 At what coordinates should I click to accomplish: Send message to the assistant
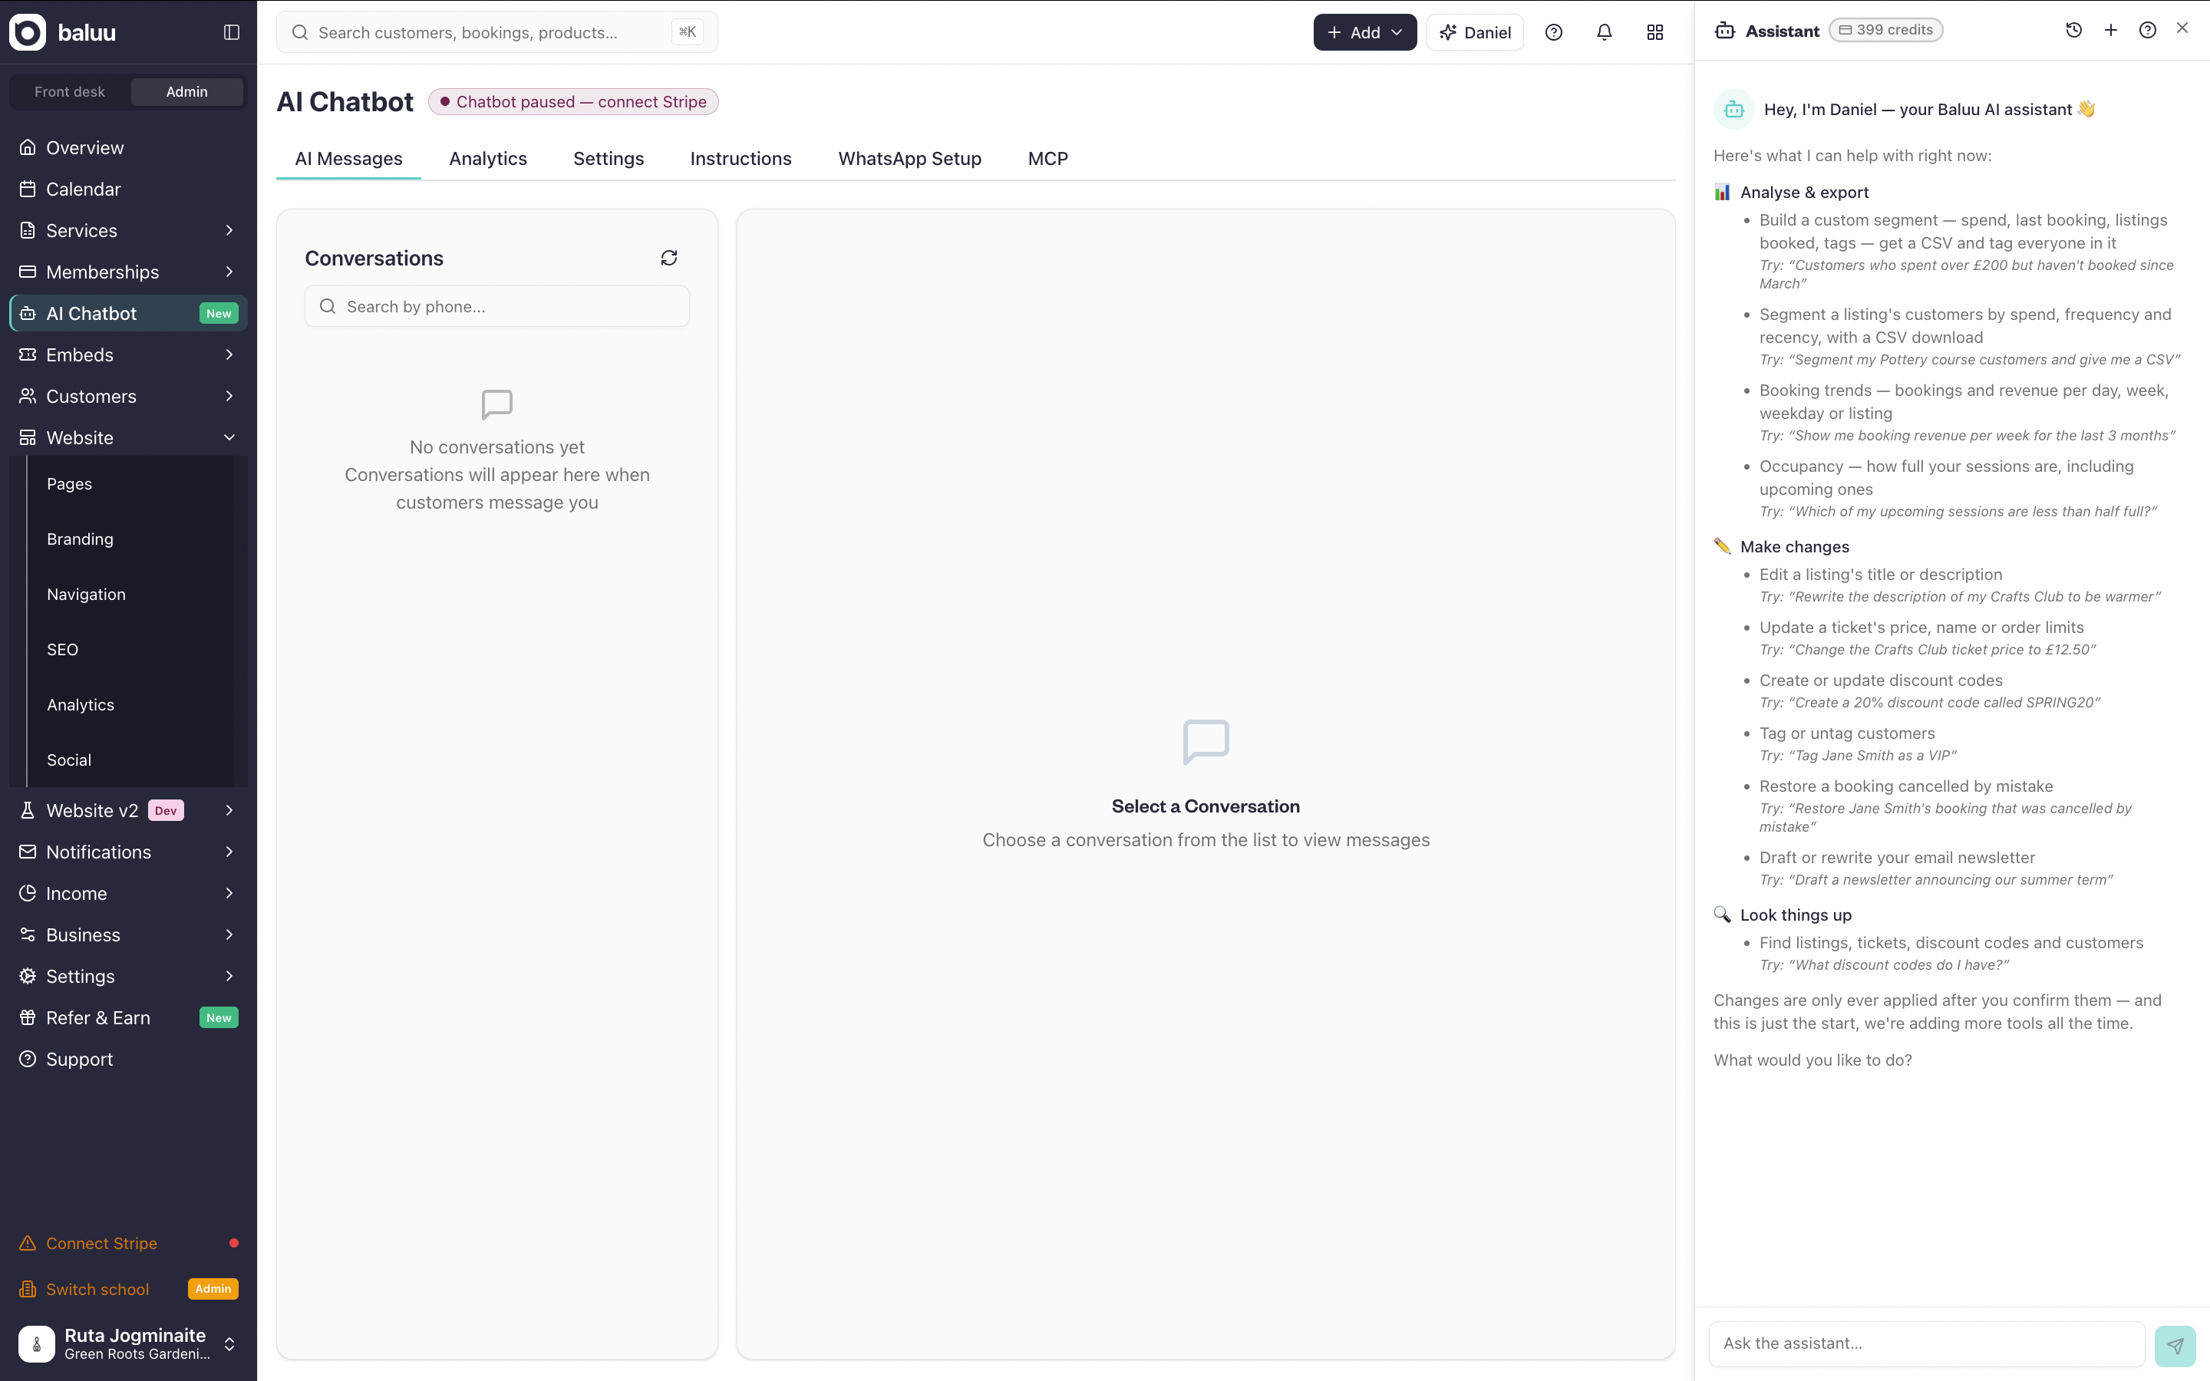pyautogui.click(x=2175, y=1346)
